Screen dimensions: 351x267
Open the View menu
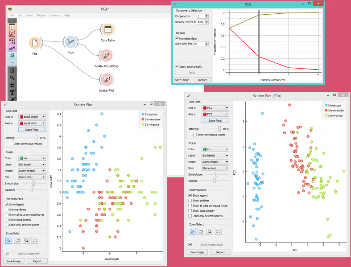point(29,15)
